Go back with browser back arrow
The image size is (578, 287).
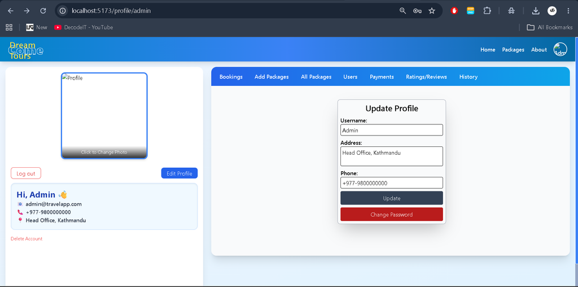coord(10,11)
